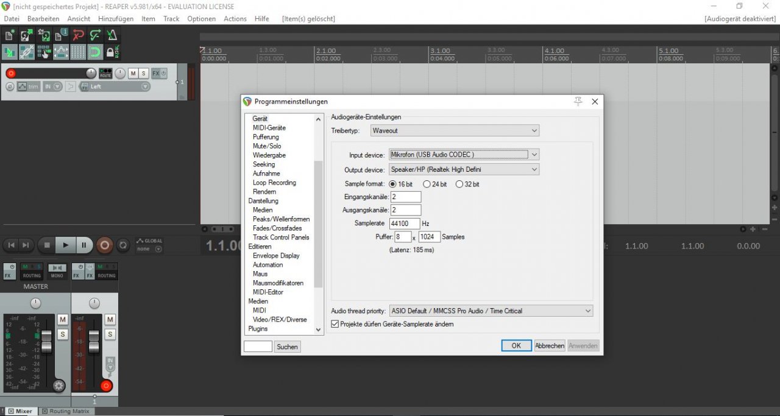
Task: Click the Stop transport button
Action: click(x=47, y=245)
